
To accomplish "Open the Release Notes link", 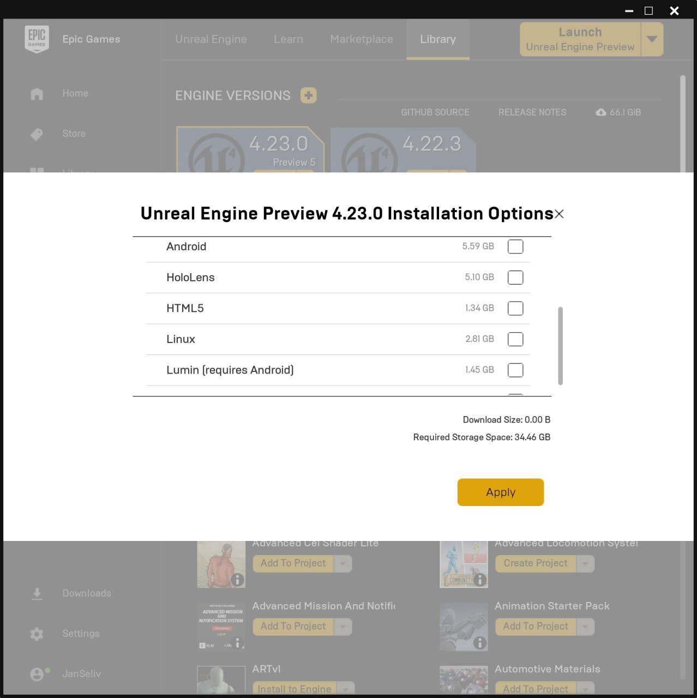I will click(x=532, y=112).
